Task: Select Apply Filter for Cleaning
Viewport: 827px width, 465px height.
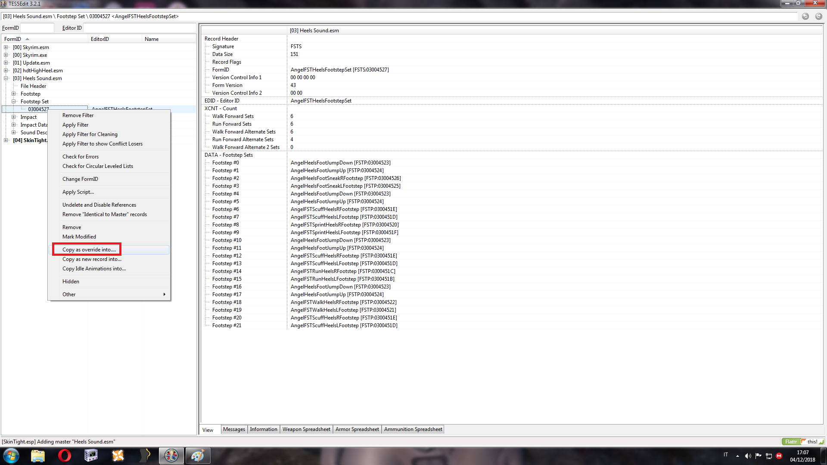Action: [x=109, y=134]
